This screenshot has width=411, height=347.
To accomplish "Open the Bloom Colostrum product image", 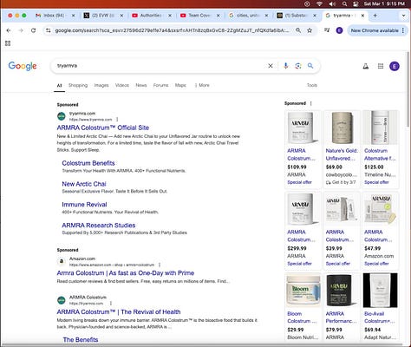I will tap(303, 291).
